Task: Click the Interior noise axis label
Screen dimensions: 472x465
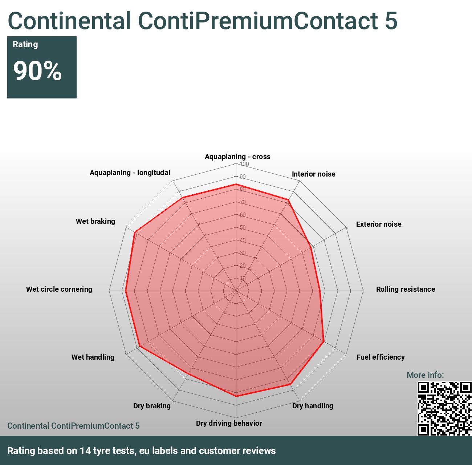Action: click(x=313, y=174)
